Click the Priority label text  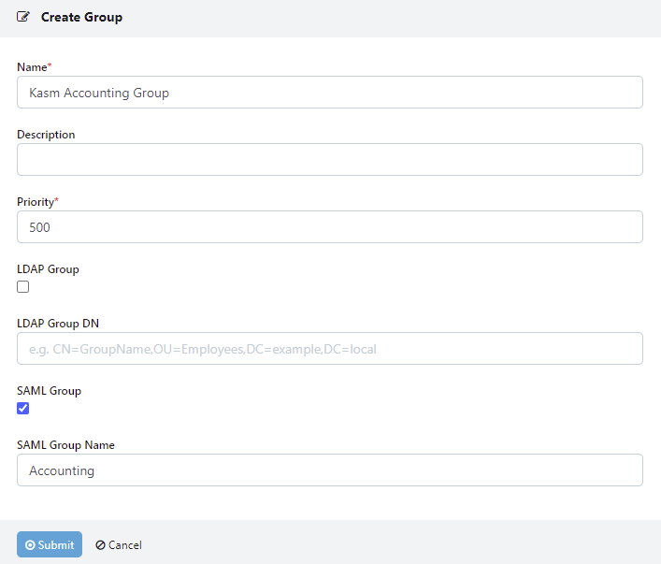[x=36, y=202]
